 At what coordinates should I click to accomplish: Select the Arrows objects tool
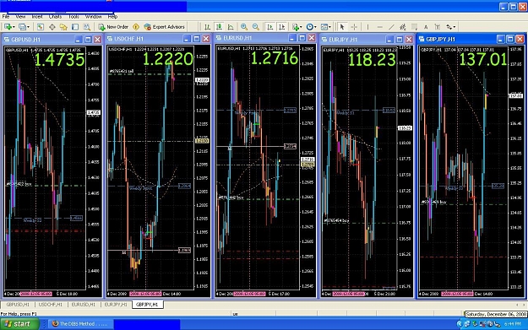click(x=449, y=27)
